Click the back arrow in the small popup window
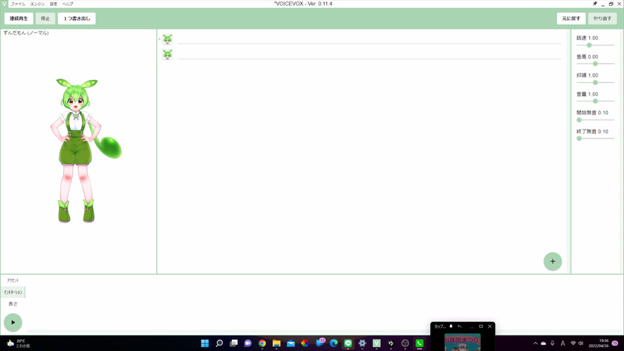 tap(460, 326)
